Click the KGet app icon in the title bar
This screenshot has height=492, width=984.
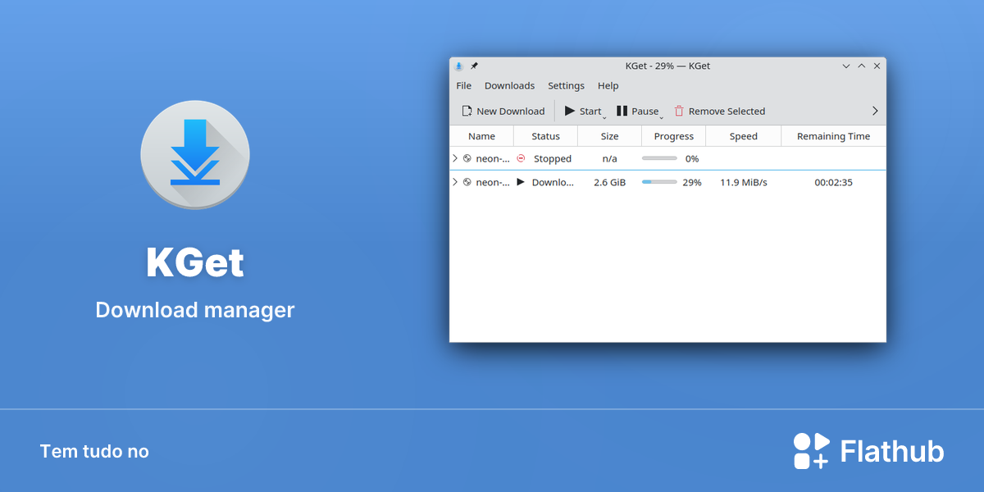click(x=459, y=66)
